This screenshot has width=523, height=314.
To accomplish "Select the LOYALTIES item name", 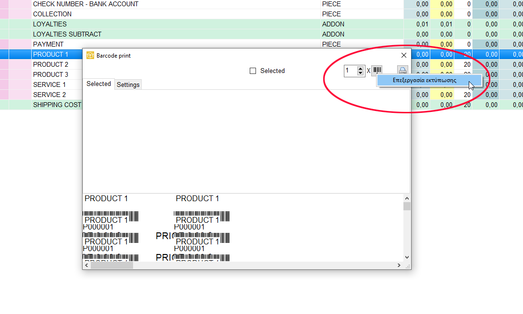I will point(50,24).
